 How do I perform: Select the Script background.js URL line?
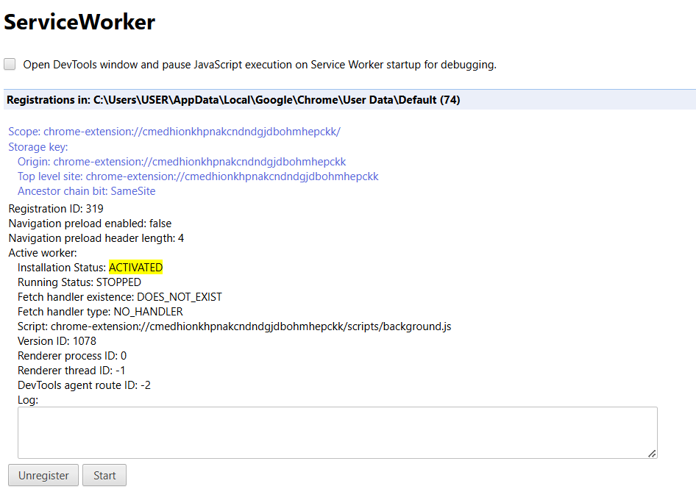click(235, 326)
